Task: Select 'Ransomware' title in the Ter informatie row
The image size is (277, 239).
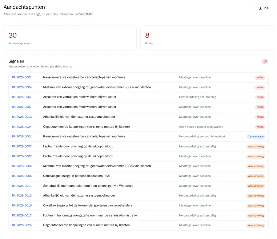Action: [84, 136]
